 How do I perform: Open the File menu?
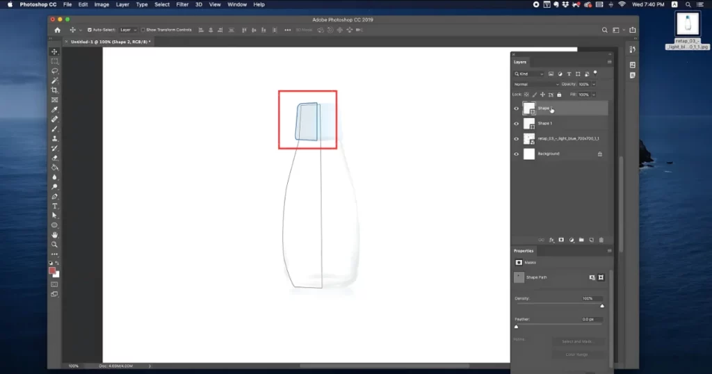pyautogui.click(x=67, y=5)
